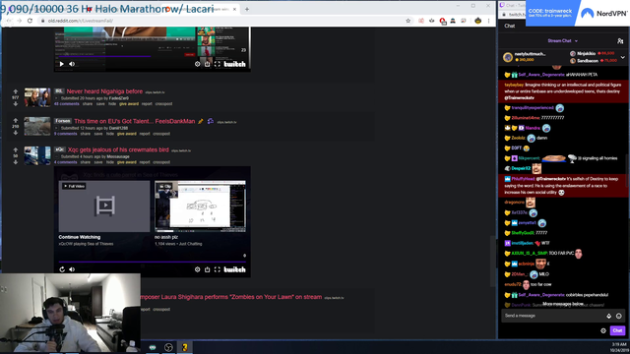Open the 'no assh plz' clip thumbnail
630x354 pixels.
(200, 206)
